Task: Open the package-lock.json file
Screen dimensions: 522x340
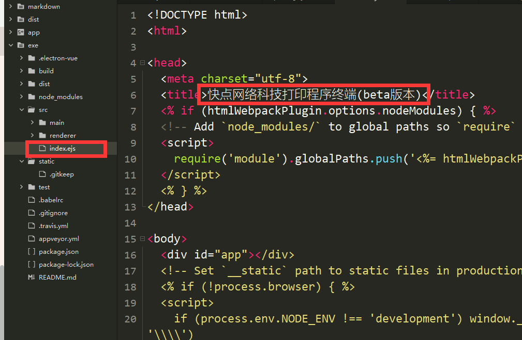Action: [66, 265]
